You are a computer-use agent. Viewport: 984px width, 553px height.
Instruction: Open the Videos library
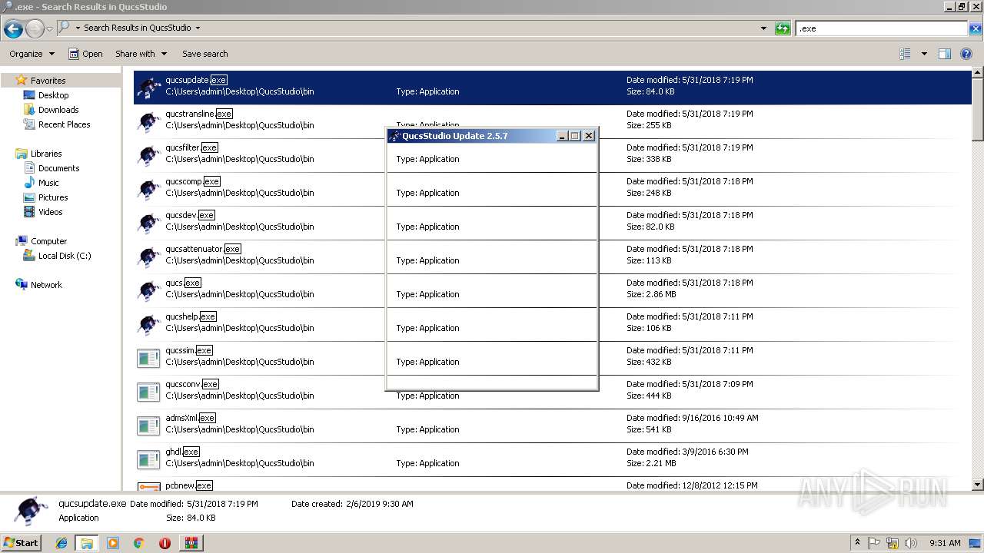pyautogui.click(x=51, y=212)
